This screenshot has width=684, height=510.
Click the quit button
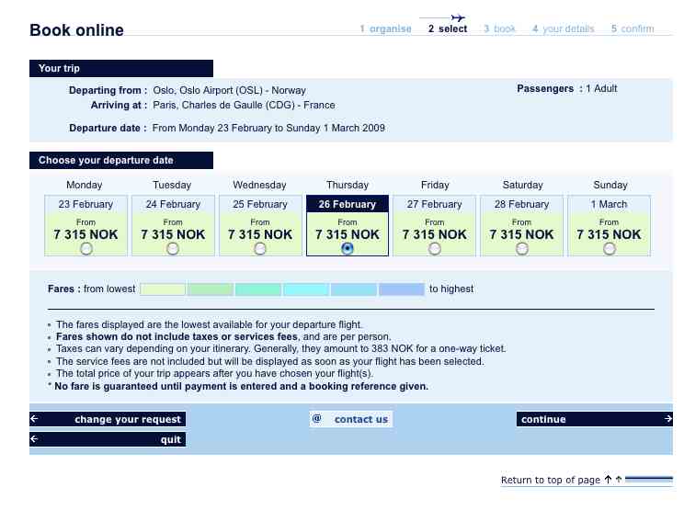[x=108, y=439]
